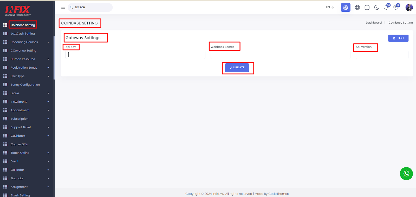Image resolution: width=416 pixels, height=197 pixels.
Task: Open the globe website icon
Action: click(357, 8)
